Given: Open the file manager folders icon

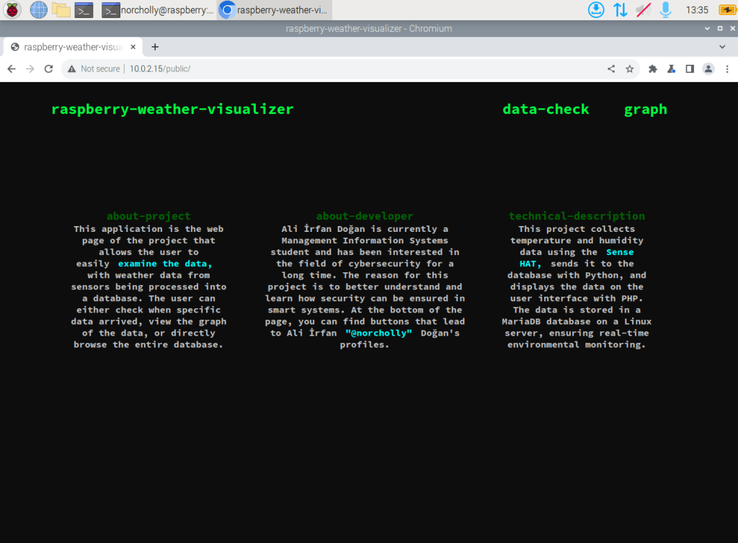Looking at the screenshot, I should (61, 10).
